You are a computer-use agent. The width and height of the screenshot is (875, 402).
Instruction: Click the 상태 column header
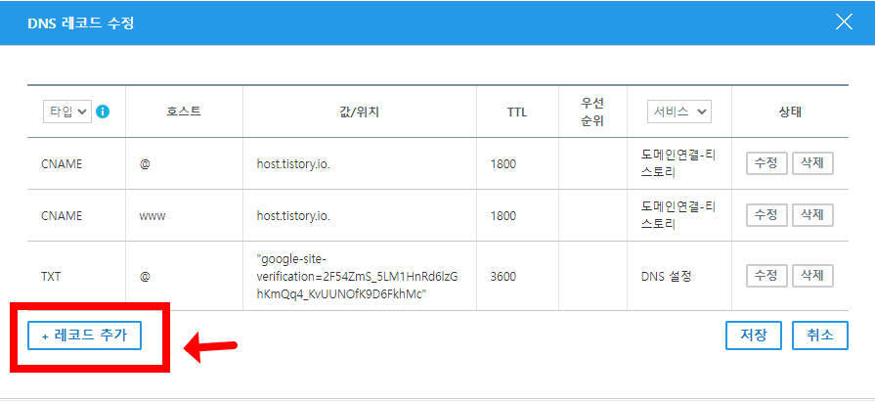[790, 112]
